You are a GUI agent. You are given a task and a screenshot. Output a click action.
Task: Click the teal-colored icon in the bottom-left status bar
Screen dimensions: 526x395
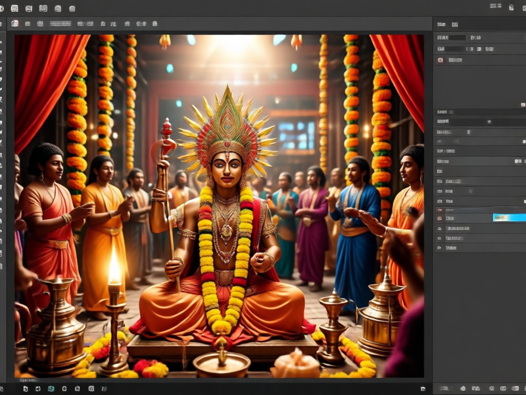click(x=51, y=389)
